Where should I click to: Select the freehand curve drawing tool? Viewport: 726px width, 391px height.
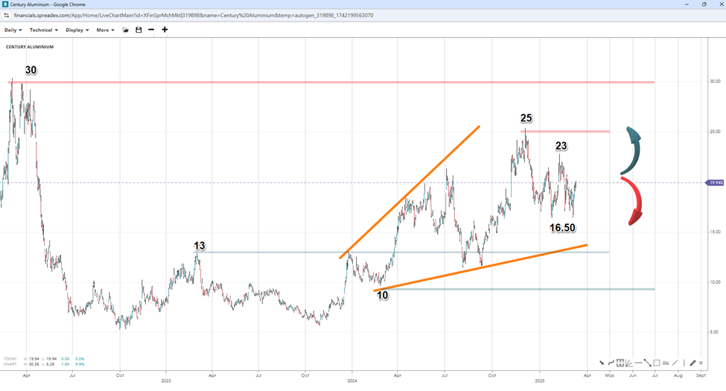click(x=611, y=363)
